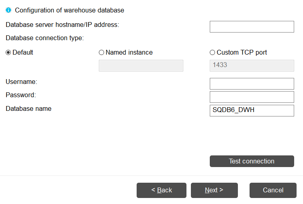Click the Named instance text box
The image size is (303, 204).
141,65
